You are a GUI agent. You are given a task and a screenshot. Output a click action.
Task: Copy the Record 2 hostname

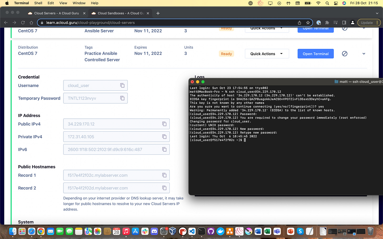tap(164, 188)
